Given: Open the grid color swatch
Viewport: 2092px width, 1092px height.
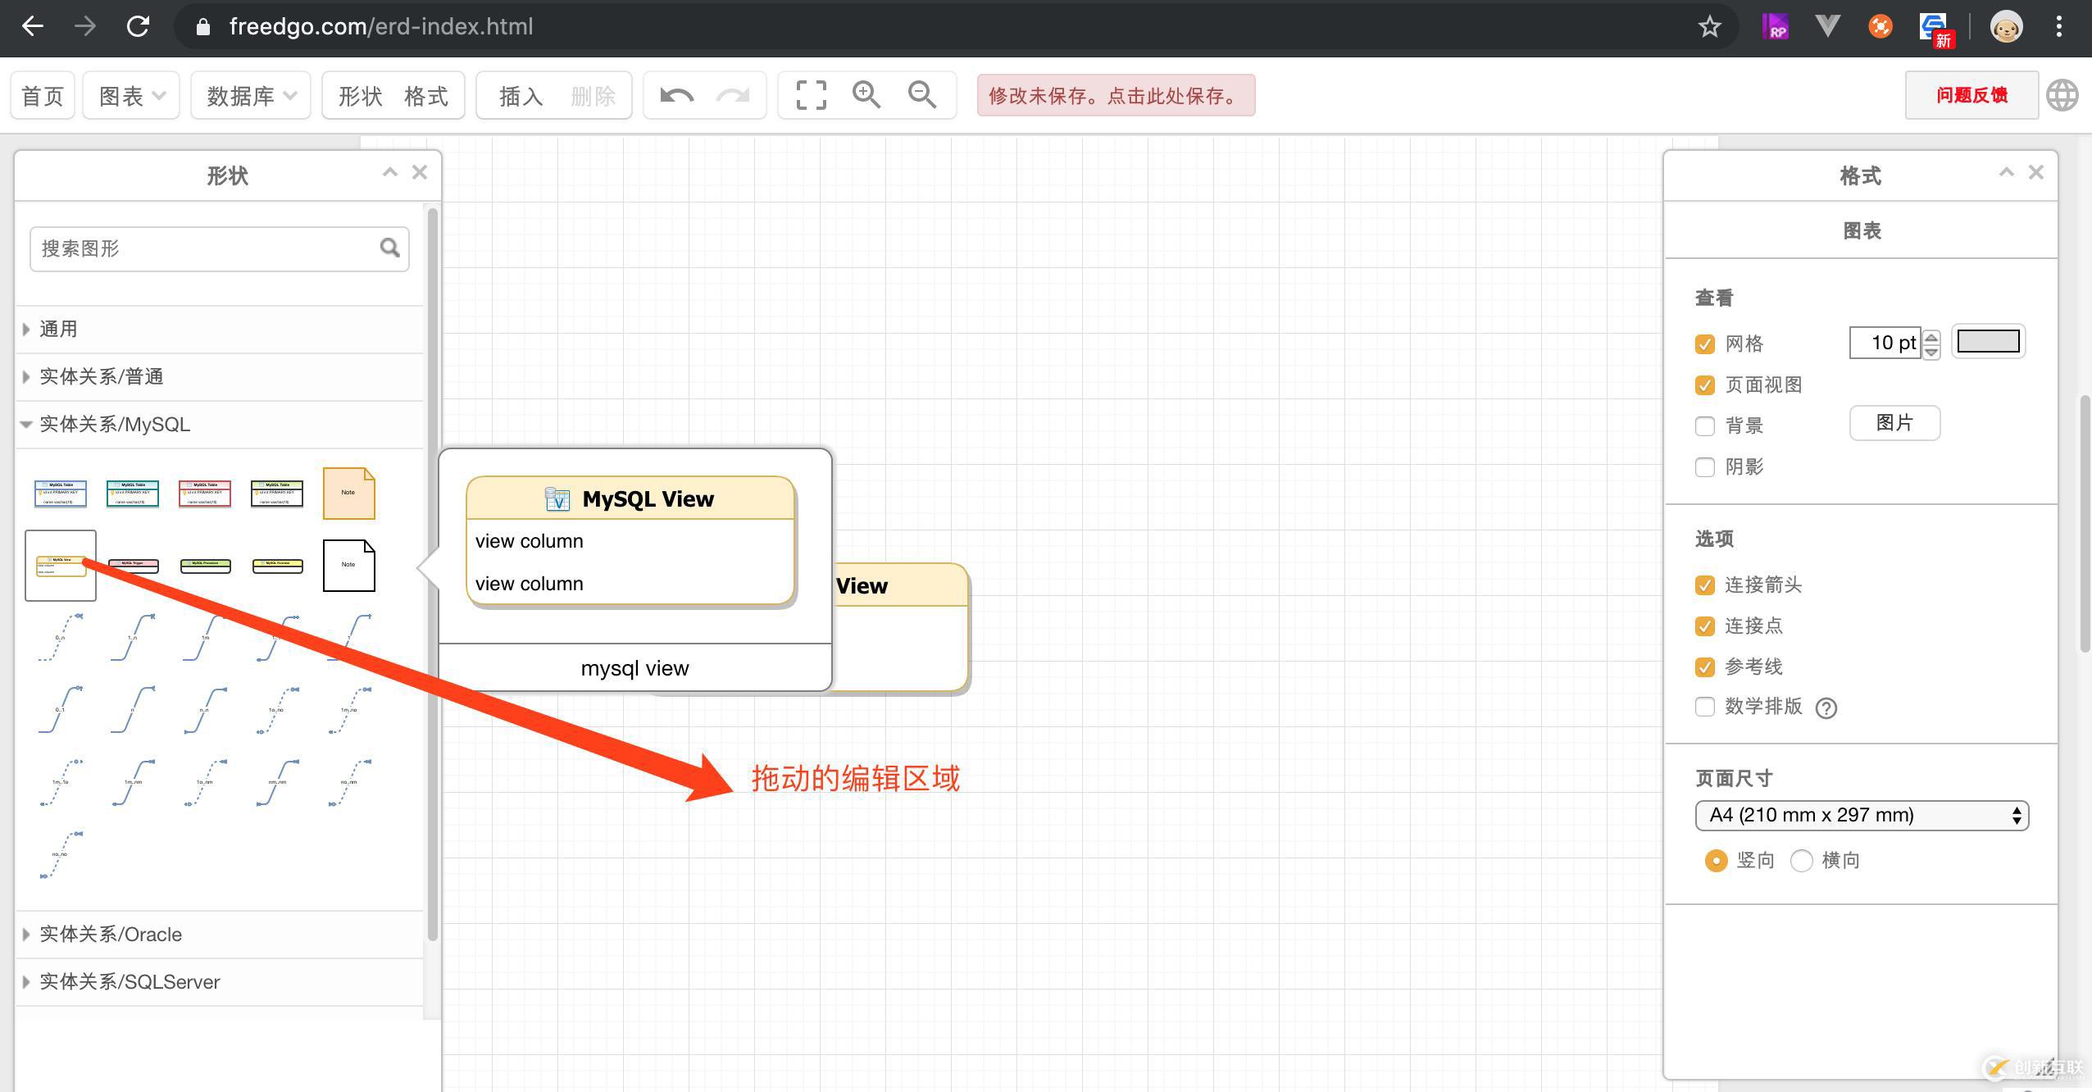Looking at the screenshot, I should (x=1988, y=342).
